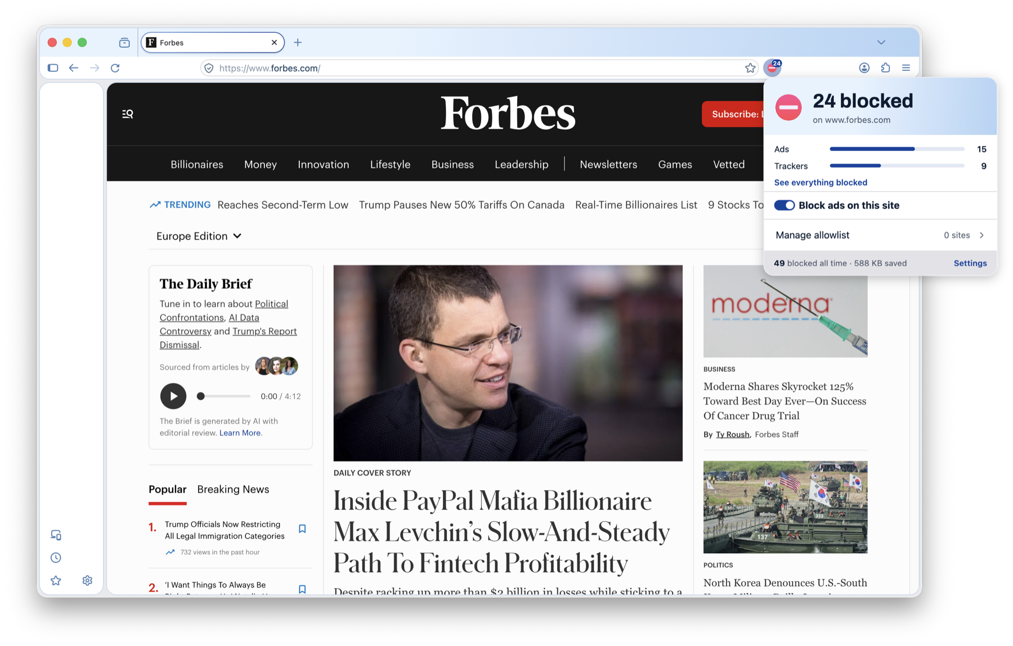Image resolution: width=1013 pixels, height=646 pixels.
Task: Open Inside PayPal Mafia Billionaire headline
Action: [x=501, y=532]
